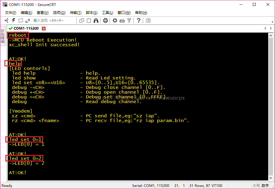Open the keymap editor keyboard icon

[x=122, y=20]
